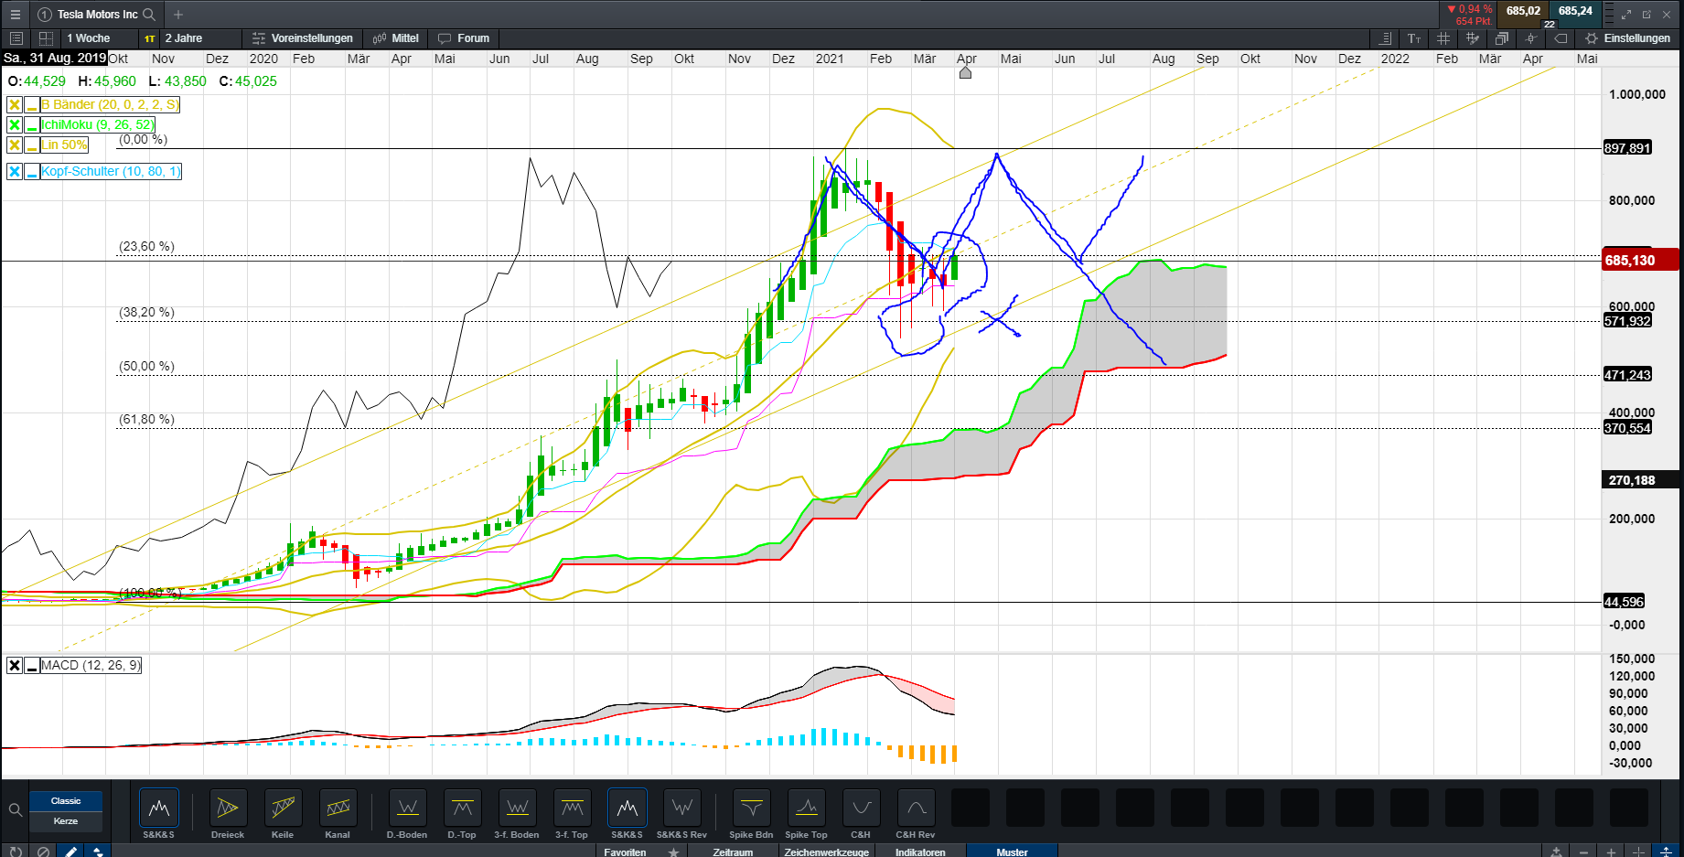Image resolution: width=1684 pixels, height=857 pixels.
Task: Open the Zeichenwerkzeuge tab
Action: [x=827, y=852]
